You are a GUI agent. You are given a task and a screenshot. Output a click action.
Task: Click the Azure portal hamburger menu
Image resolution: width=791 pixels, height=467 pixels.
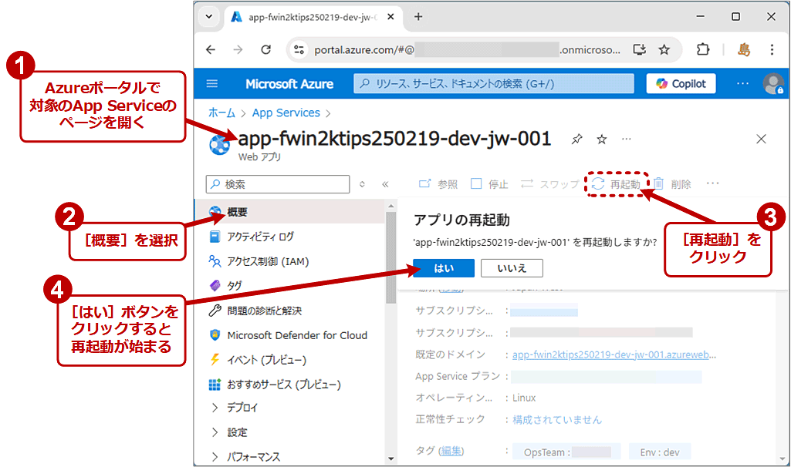tap(211, 83)
